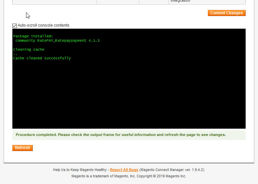Image resolution: width=258 pixels, height=184 pixels.
Task: Click the 'Cleaning cache' console line
Action: (x=28, y=49)
